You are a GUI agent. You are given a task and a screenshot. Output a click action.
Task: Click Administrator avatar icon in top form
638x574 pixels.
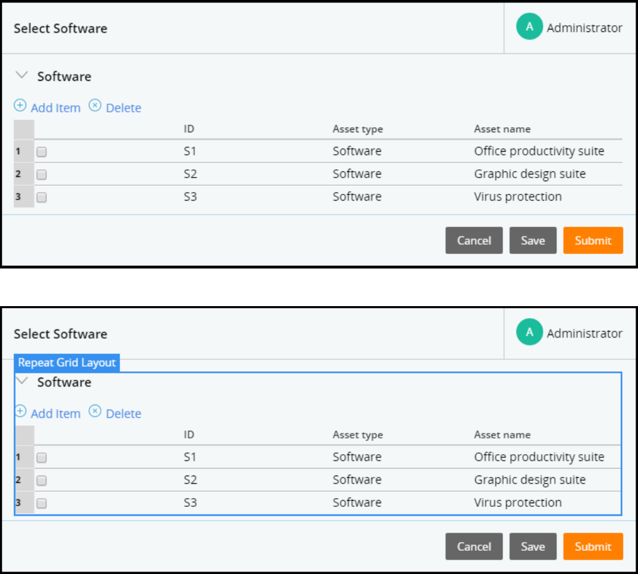[530, 27]
